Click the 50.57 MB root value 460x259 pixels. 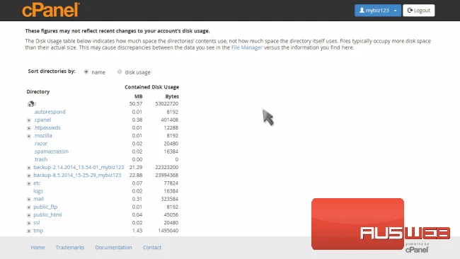pyautogui.click(x=136, y=103)
